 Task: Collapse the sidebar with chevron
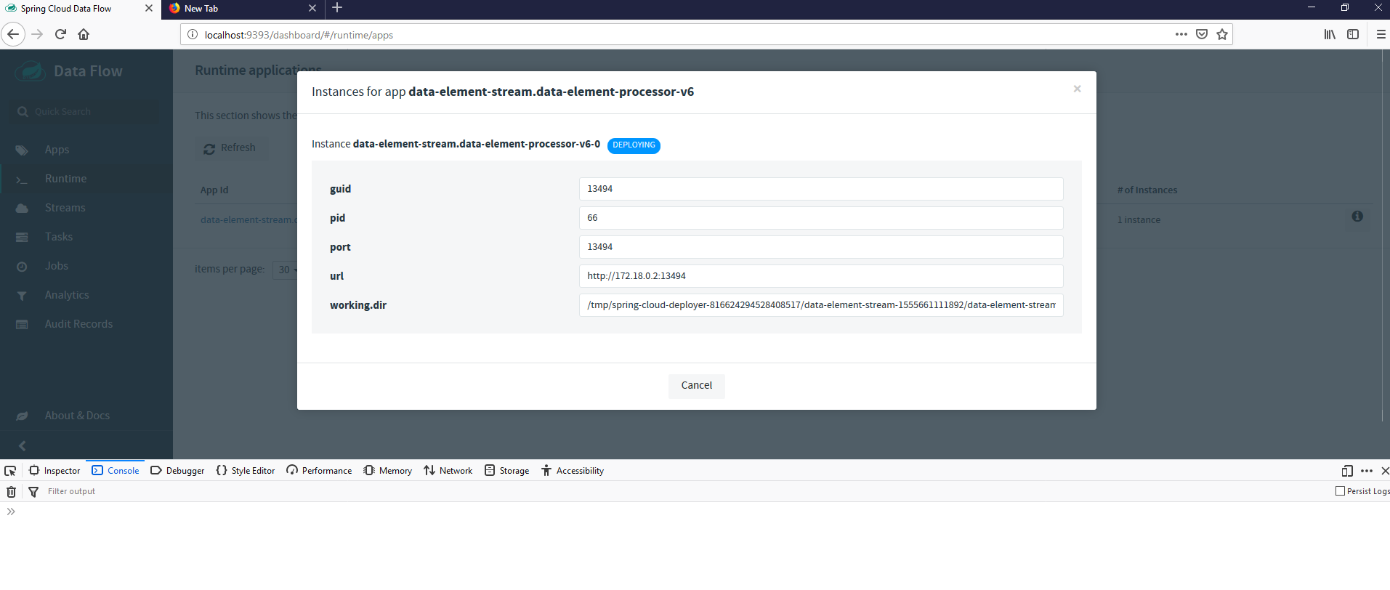[x=22, y=445]
